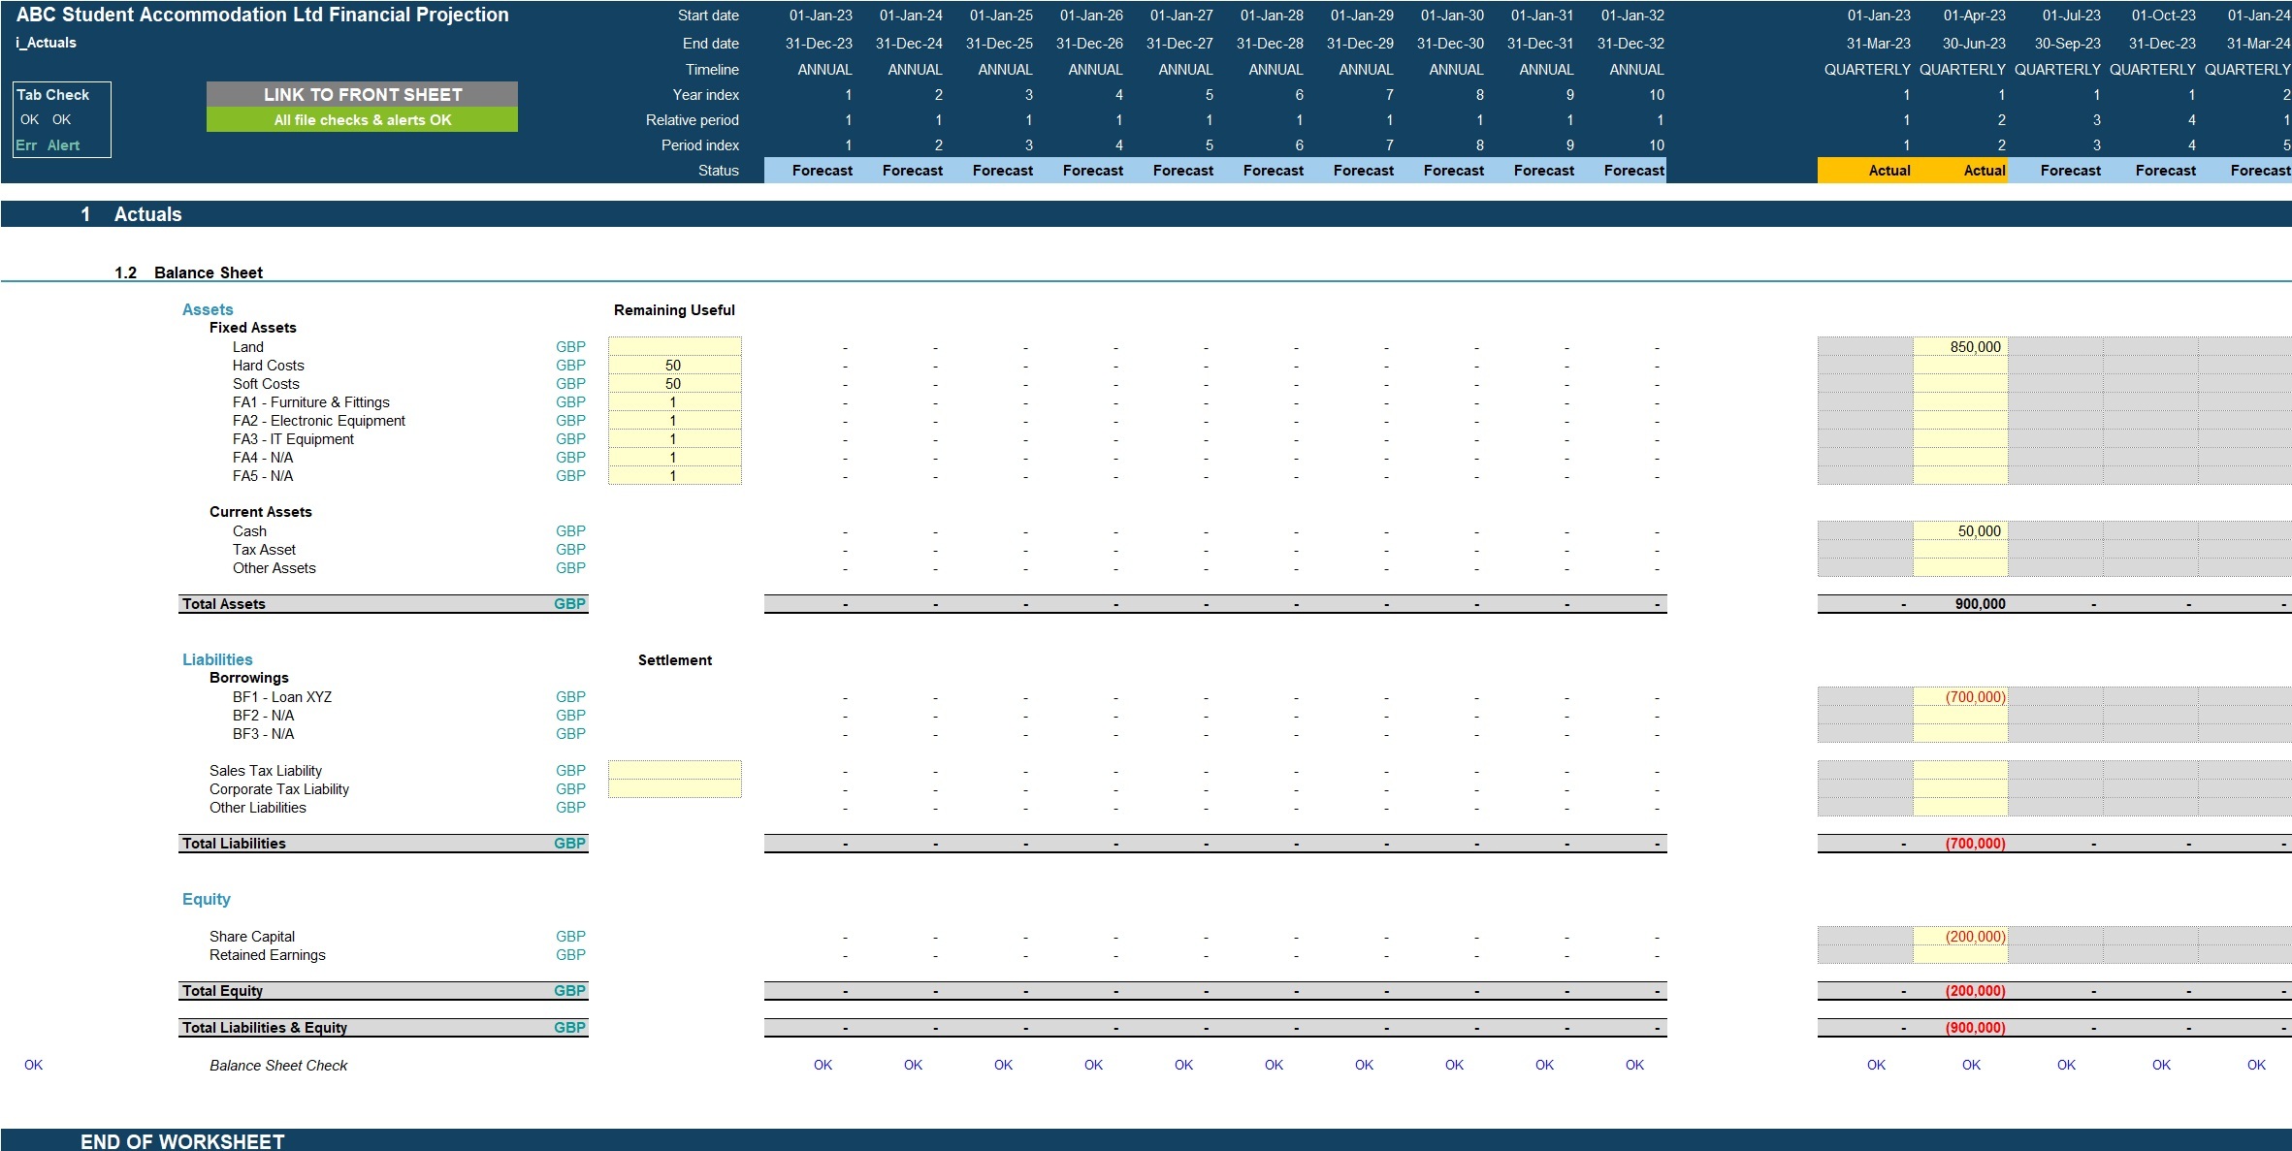The width and height of the screenshot is (2292, 1151).
Task: Click the workbook title ABC Student Accommodation
Action: point(262,15)
